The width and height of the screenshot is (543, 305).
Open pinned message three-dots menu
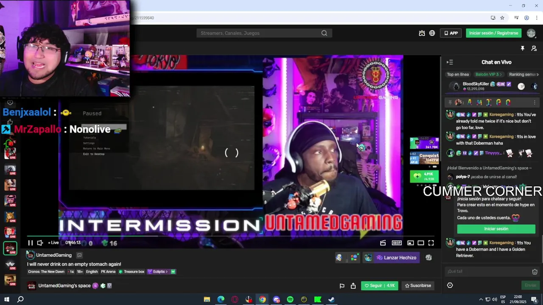pos(535,103)
